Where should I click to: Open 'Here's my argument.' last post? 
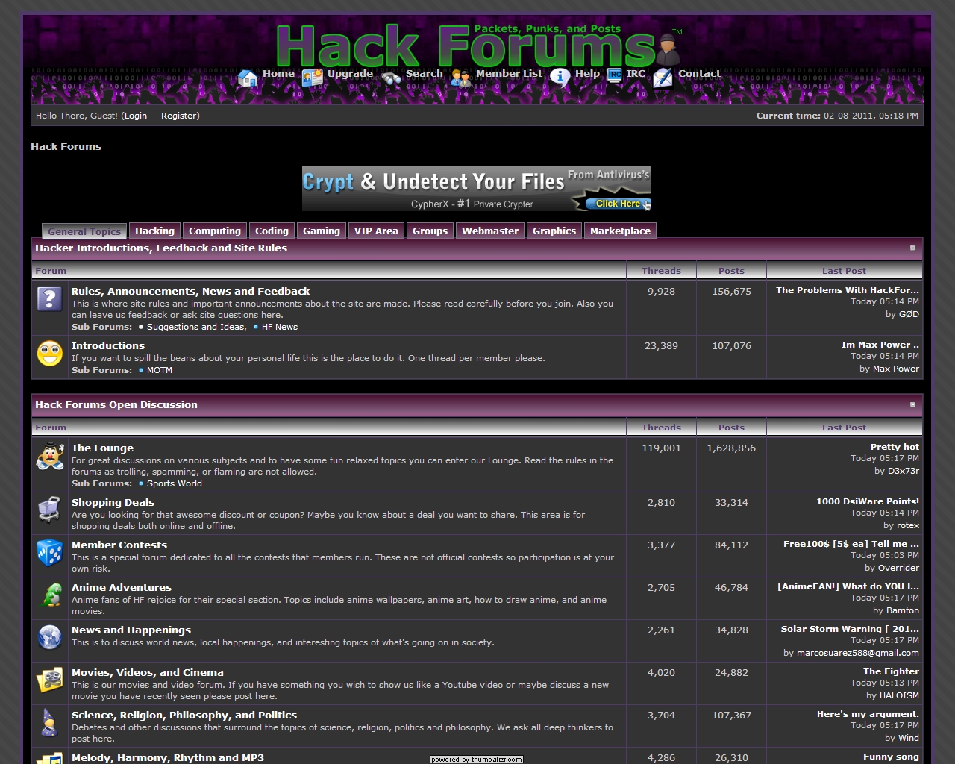pyautogui.click(x=868, y=714)
